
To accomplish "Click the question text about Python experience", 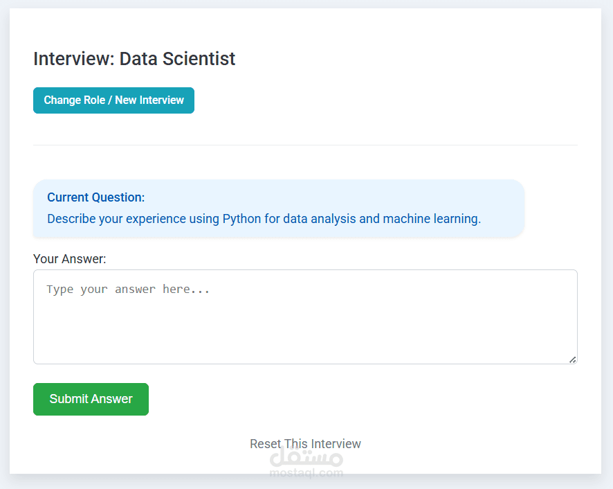I will tap(264, 219).
